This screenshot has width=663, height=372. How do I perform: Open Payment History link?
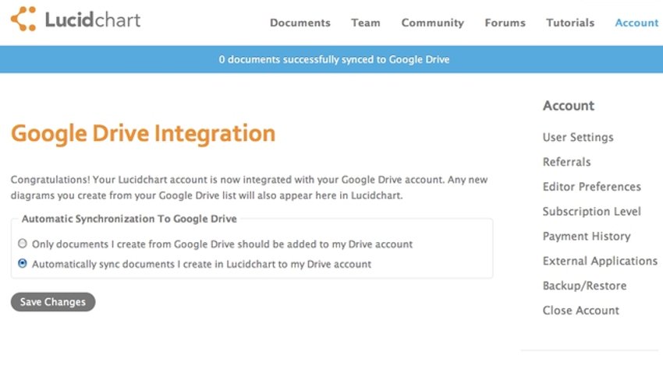tap(587, 236)
